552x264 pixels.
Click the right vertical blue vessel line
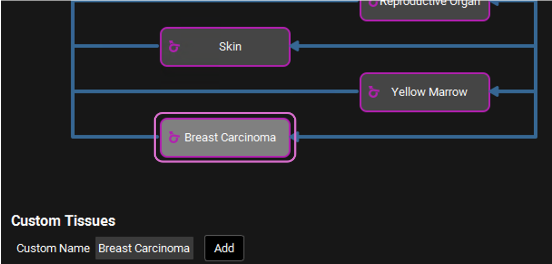[536, 68]
